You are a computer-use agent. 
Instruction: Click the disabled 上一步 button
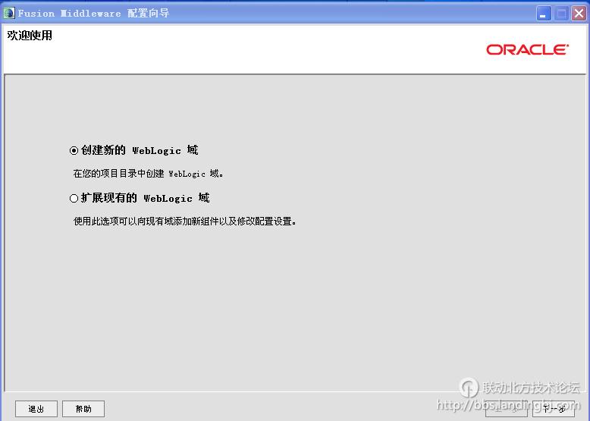point(506,409)
